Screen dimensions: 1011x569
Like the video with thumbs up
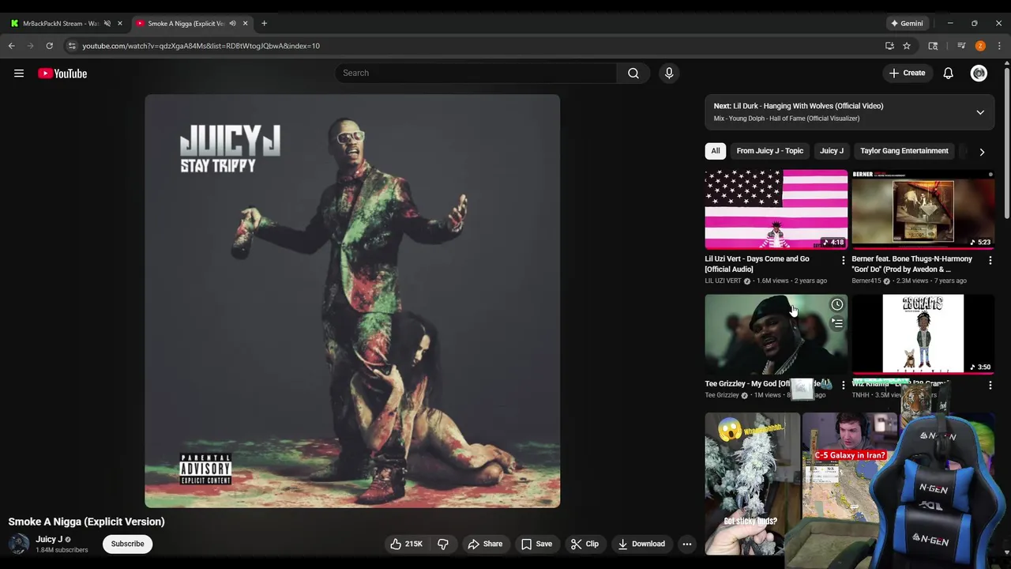tap(407, 544)
